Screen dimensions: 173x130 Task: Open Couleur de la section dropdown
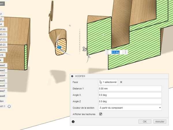(129, 108)
